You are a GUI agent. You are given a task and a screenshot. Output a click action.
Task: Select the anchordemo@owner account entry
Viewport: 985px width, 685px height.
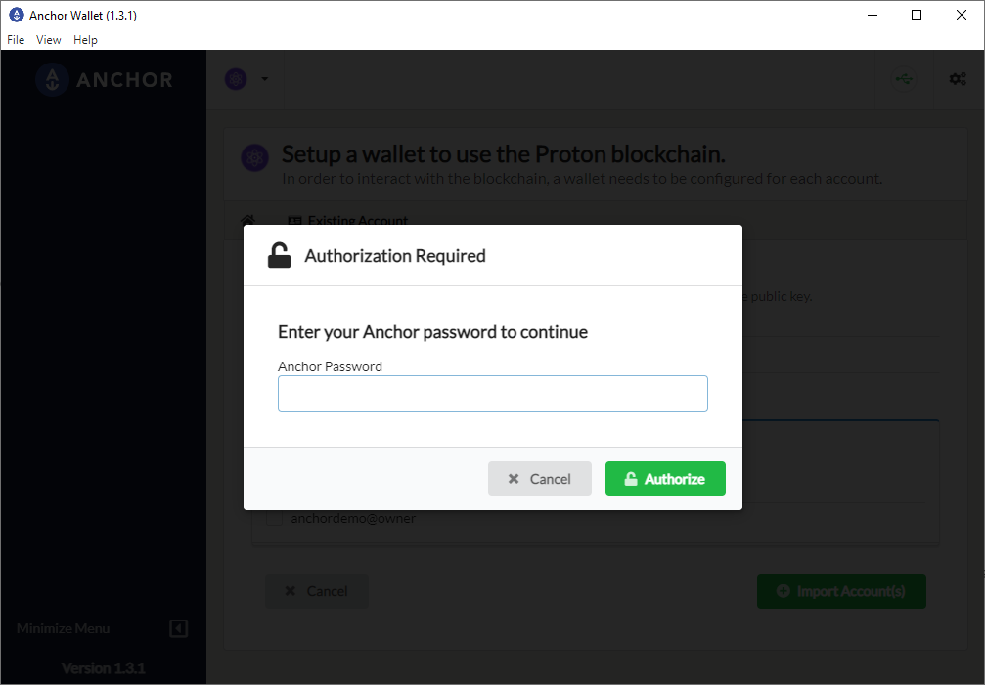[352, 518]
